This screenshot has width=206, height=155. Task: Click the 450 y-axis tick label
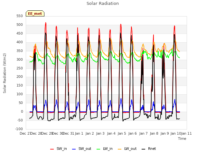[20, 33]
